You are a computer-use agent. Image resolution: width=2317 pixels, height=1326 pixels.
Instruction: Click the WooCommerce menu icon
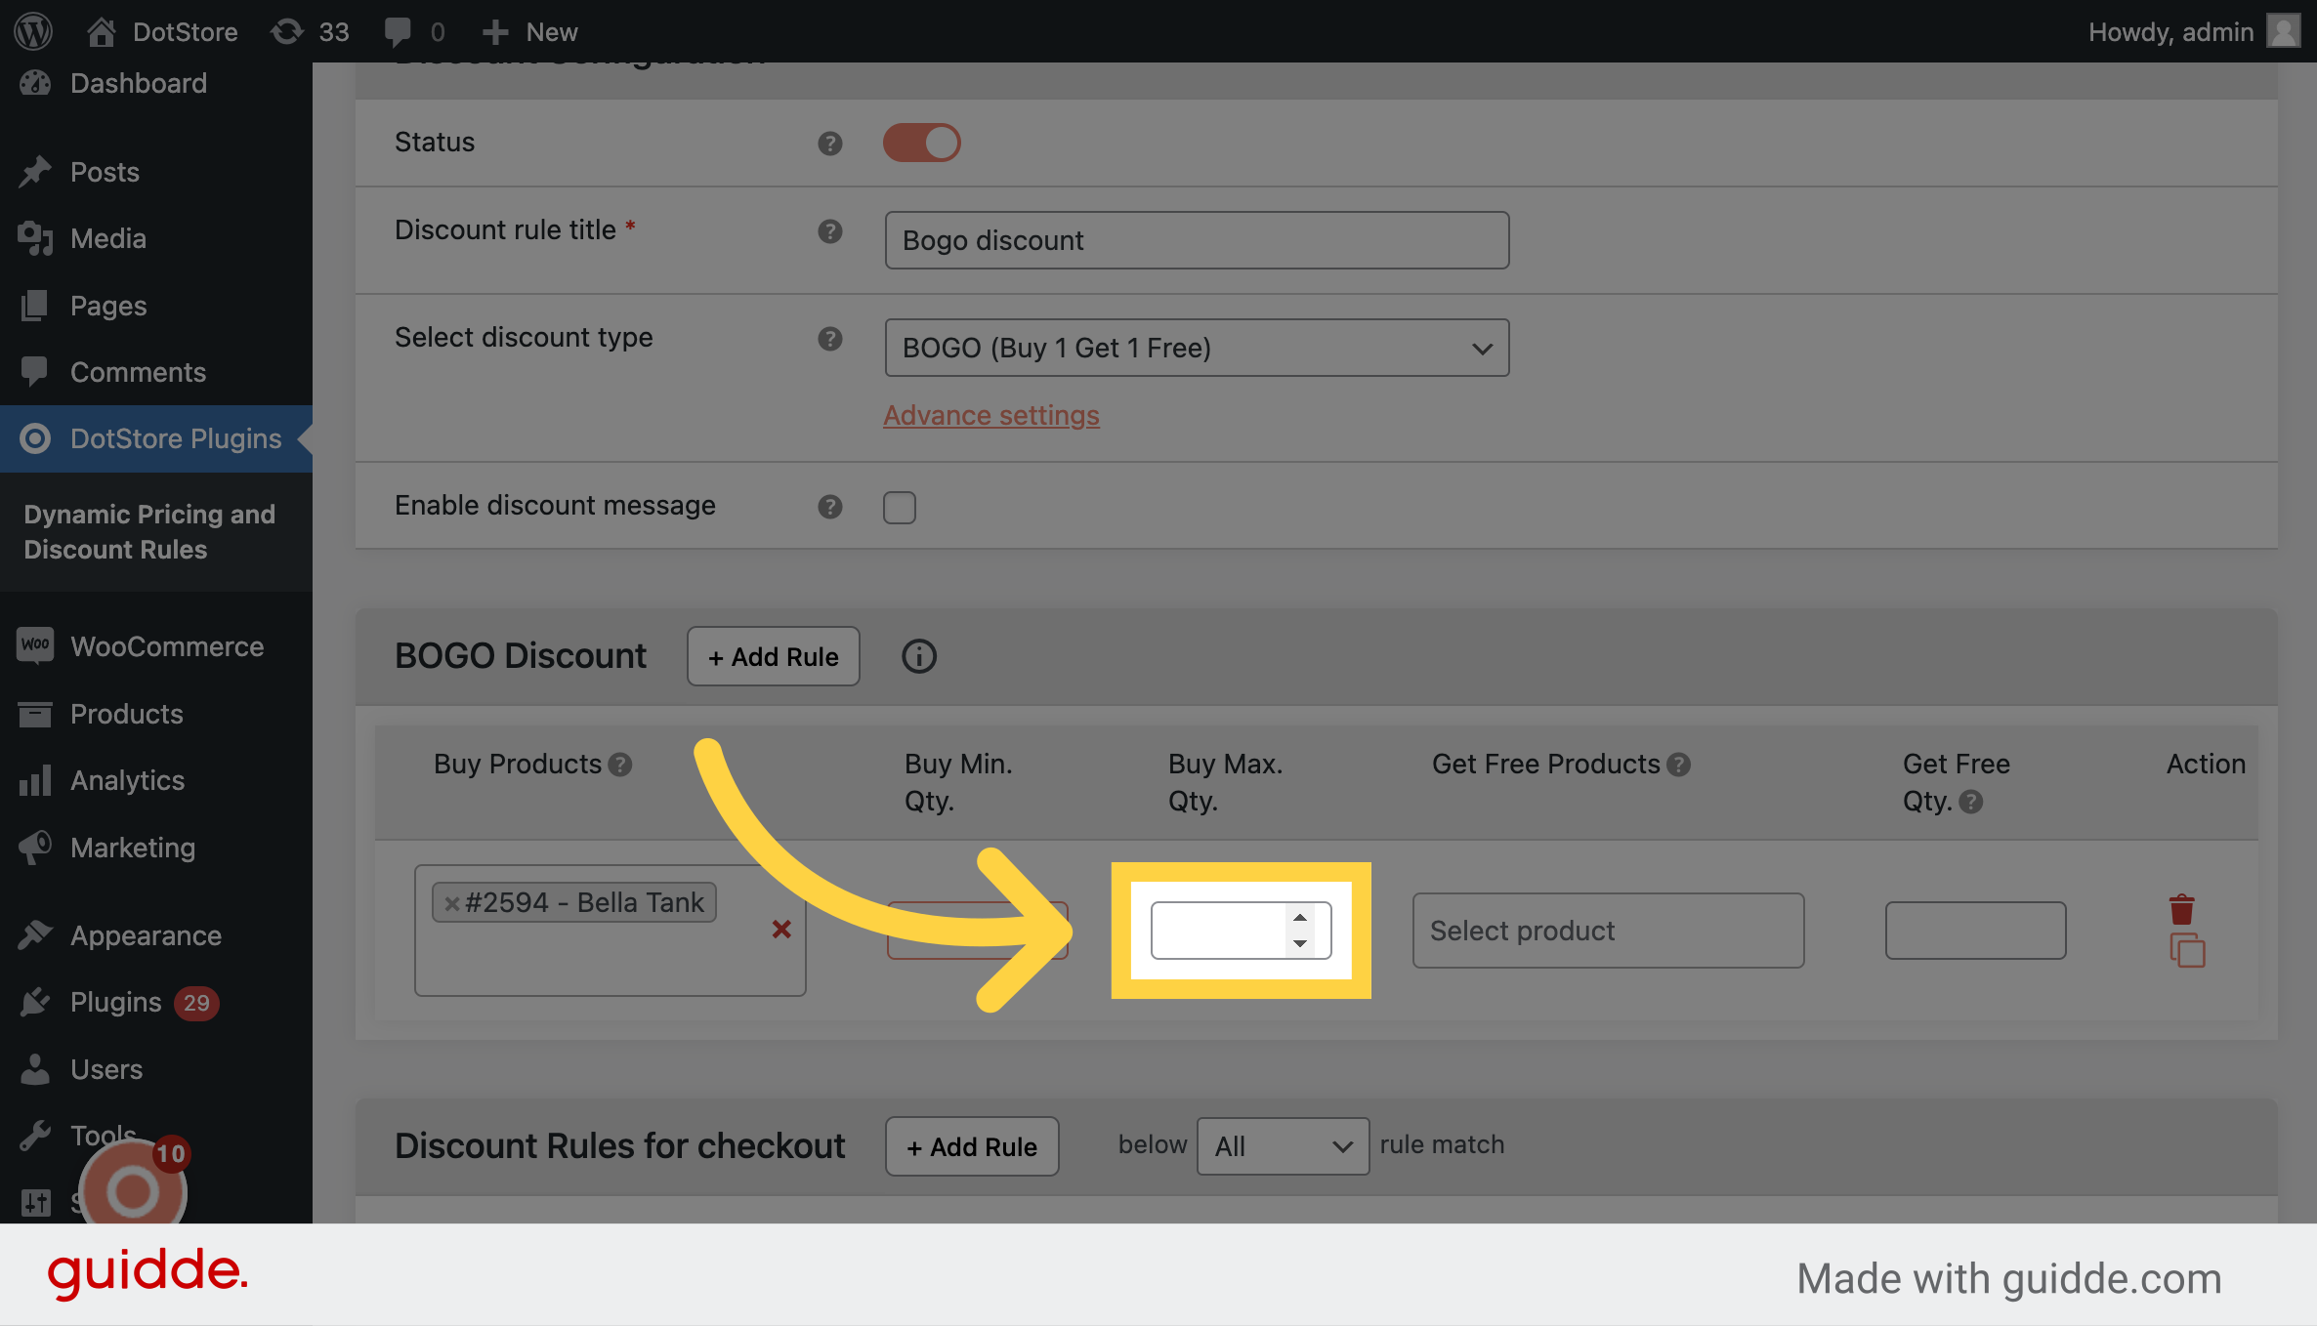(35, 645)
